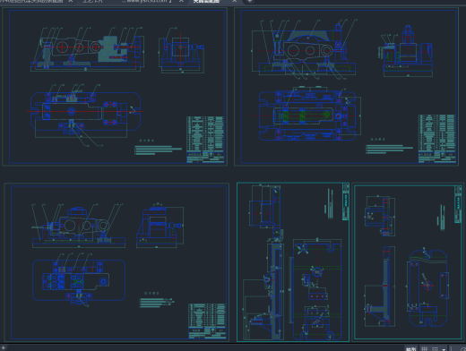Add a new layout with bottom plus

[x=3, y=348]
